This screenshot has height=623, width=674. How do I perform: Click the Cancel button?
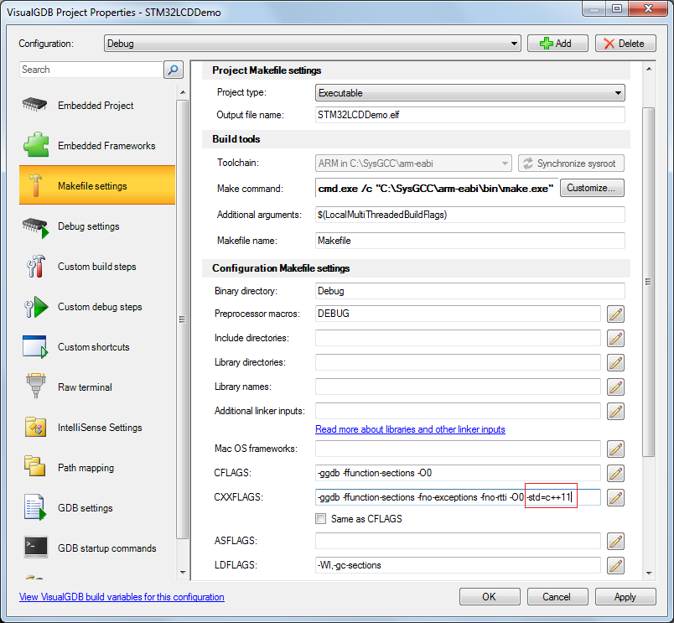coord(557,597)
